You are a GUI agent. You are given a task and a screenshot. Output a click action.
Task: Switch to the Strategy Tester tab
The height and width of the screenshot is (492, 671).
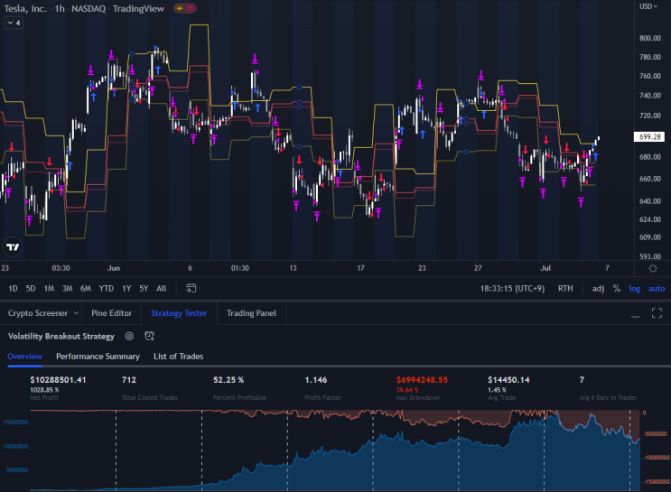[179, 313]
